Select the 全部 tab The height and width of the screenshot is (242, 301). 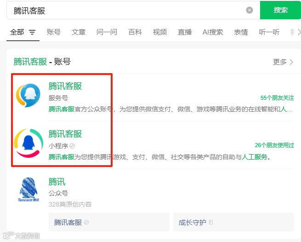coord(17,32)
